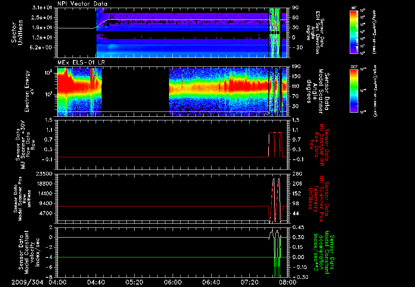Click the 04:40 time axis label
This screenshot has width=415, height=287.
point(96,283)
